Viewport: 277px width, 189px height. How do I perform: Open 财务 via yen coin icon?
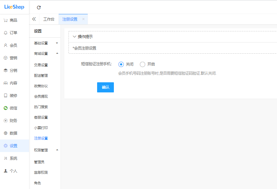[x=6, y=121]
